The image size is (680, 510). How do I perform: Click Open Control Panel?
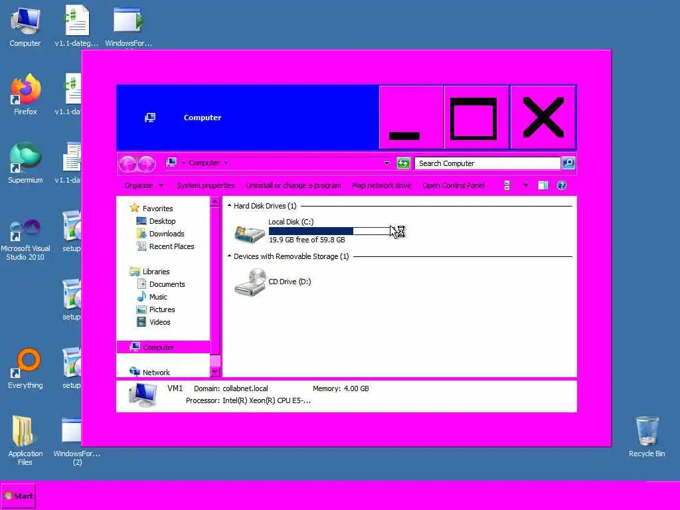[454, 186]
